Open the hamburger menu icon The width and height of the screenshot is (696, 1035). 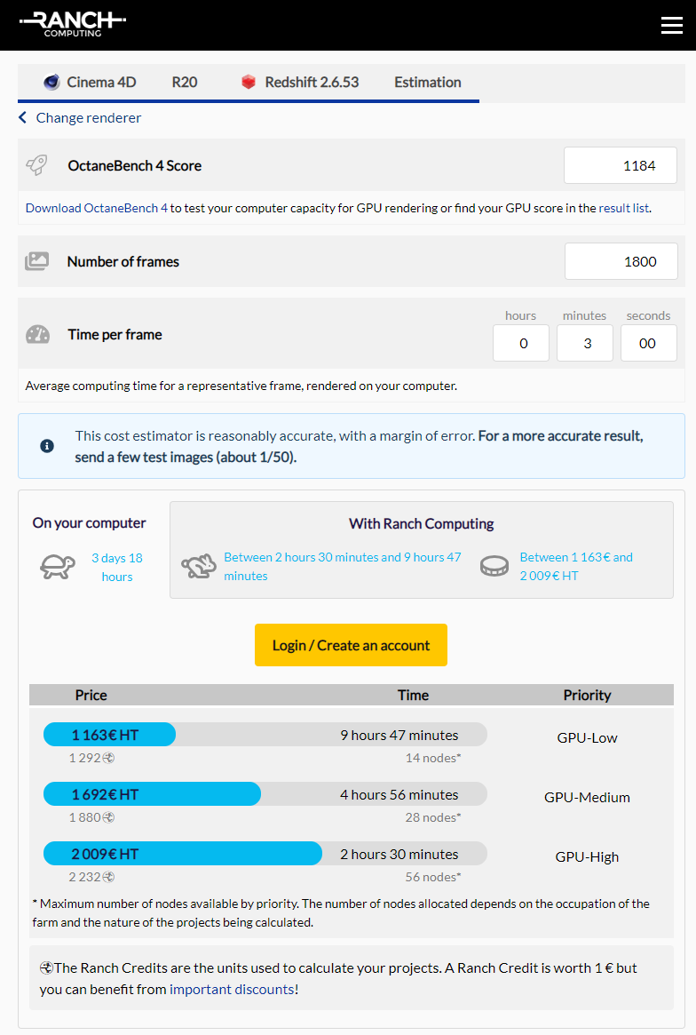[x=672, y=25]
